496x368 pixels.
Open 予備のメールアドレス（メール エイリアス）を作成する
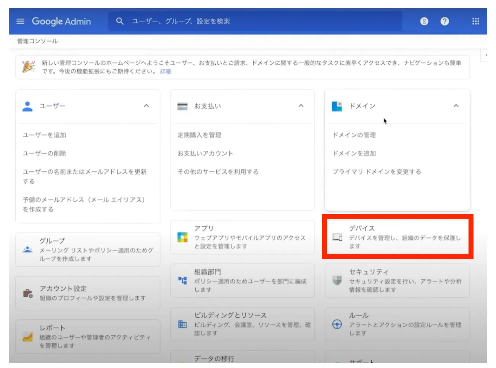(84, 204)
